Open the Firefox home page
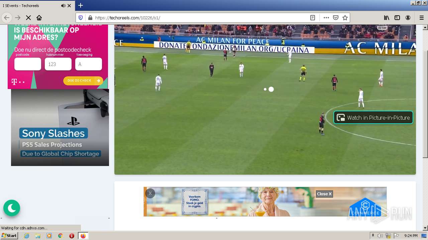428x240 pixels. tap(39, 18)
